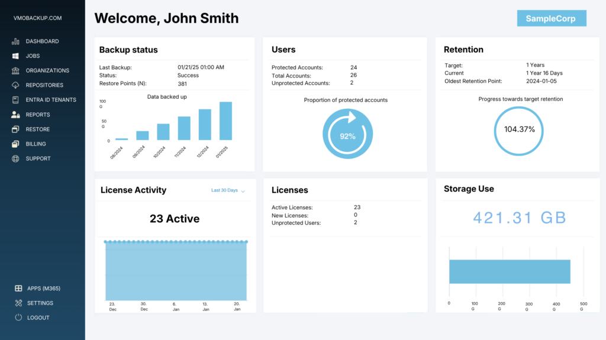Click the Billing icon in sidebar

point(15,144)
